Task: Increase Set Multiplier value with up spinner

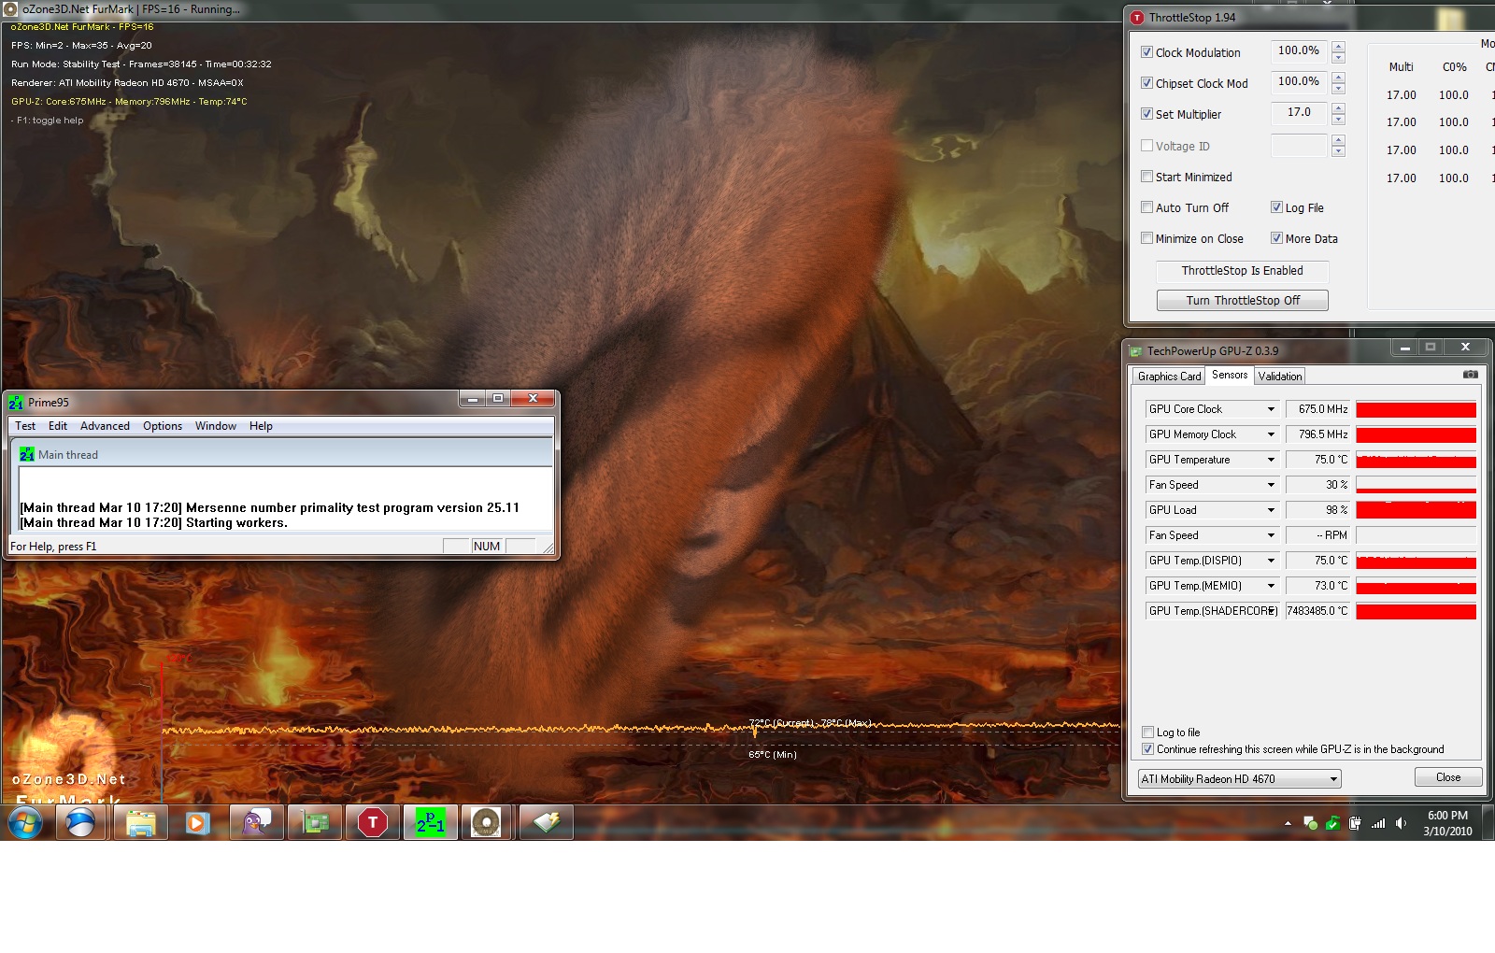Action: point(1338,108)
